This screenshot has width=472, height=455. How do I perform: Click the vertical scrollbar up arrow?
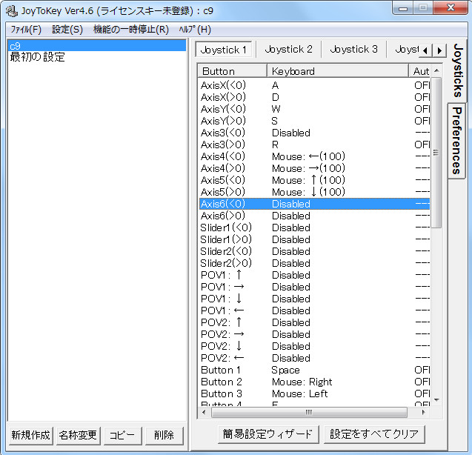pyautogui.click(x=436, y=70)
